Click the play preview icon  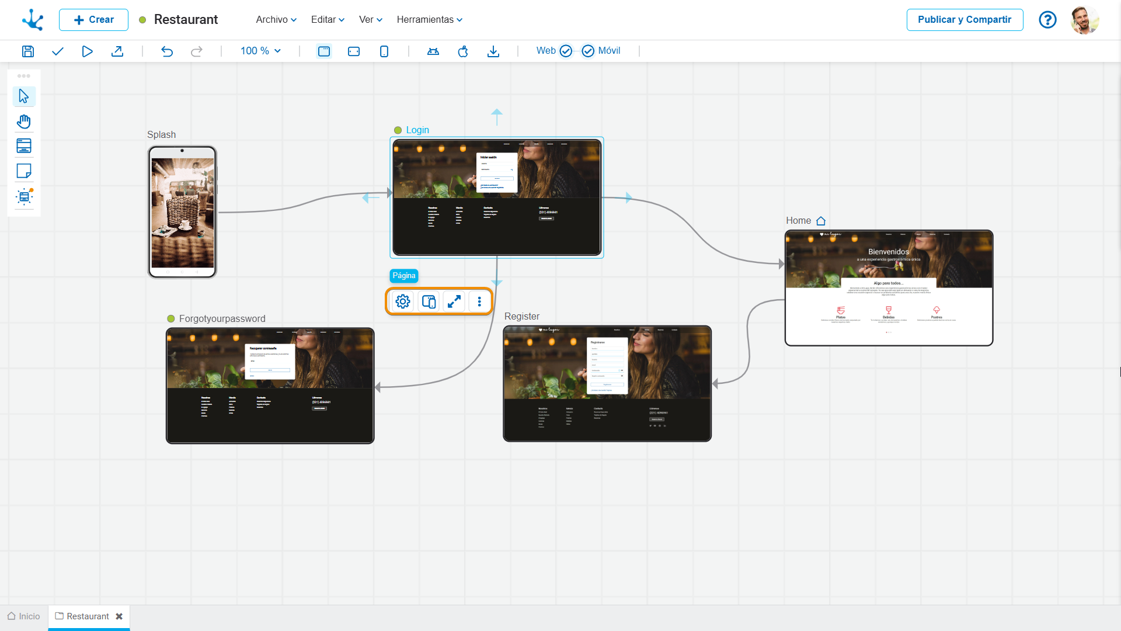(x=87, y=51)
